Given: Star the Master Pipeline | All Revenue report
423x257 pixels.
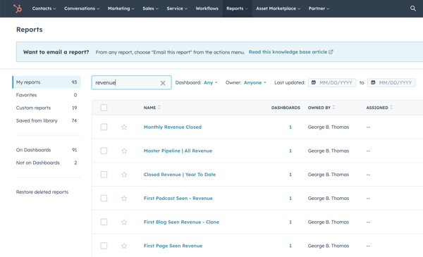Looking at the screenshot, I should tap(124, 151).
